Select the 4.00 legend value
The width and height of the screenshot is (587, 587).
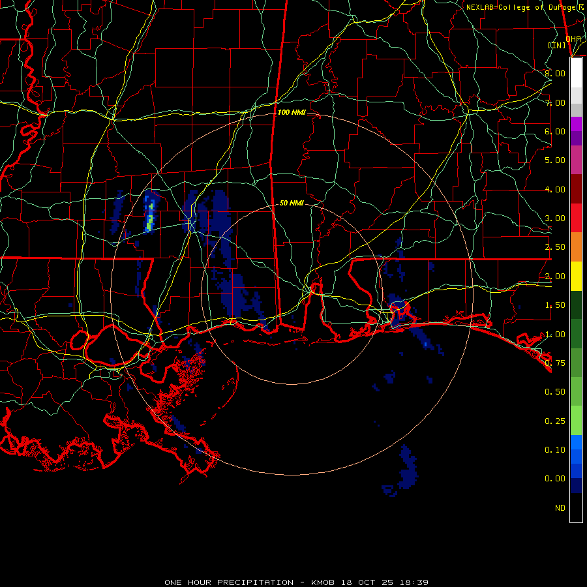pyautogui.click(x=555, y=189)
